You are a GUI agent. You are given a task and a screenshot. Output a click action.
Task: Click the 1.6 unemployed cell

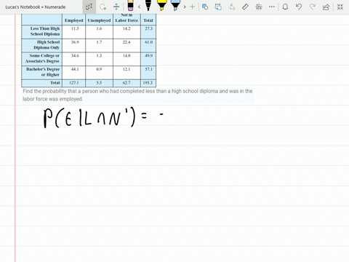click(x=99, y=28)
